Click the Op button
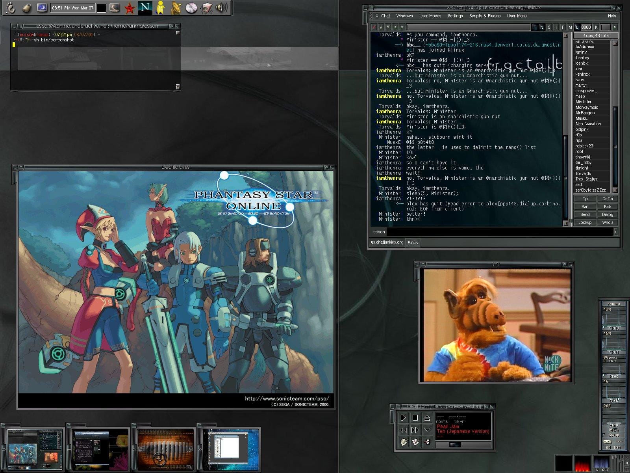Screen dimensions: 630x473 pos(585,199)
